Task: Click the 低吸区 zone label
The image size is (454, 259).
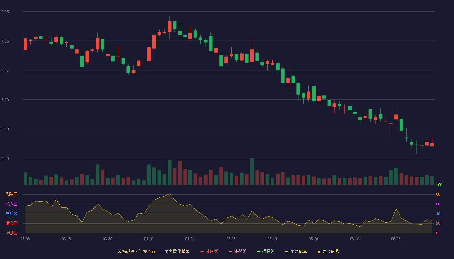Action: 11,233
